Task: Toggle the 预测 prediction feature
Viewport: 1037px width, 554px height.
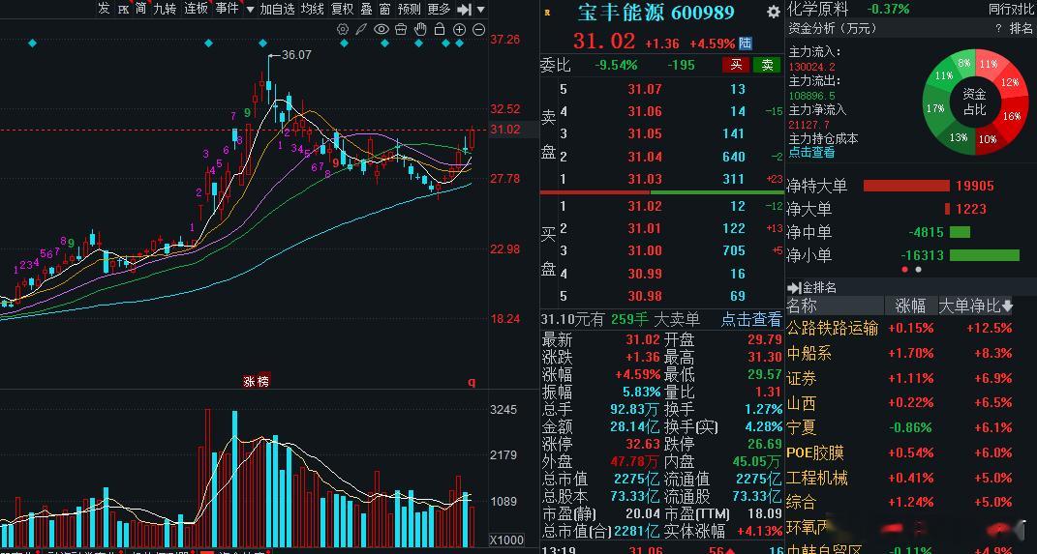Action: tap(409, 9)
